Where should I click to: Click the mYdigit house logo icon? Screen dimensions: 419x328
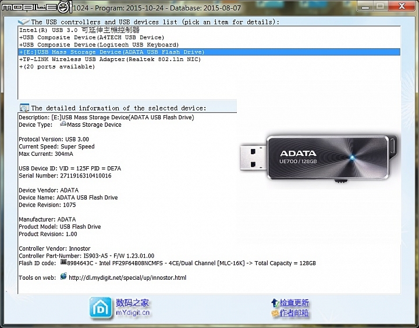click(x=101, y=308)
